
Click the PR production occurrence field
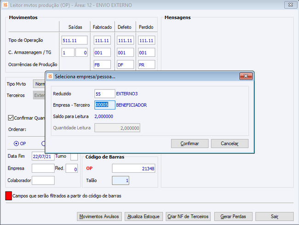(x=146, y=65)
